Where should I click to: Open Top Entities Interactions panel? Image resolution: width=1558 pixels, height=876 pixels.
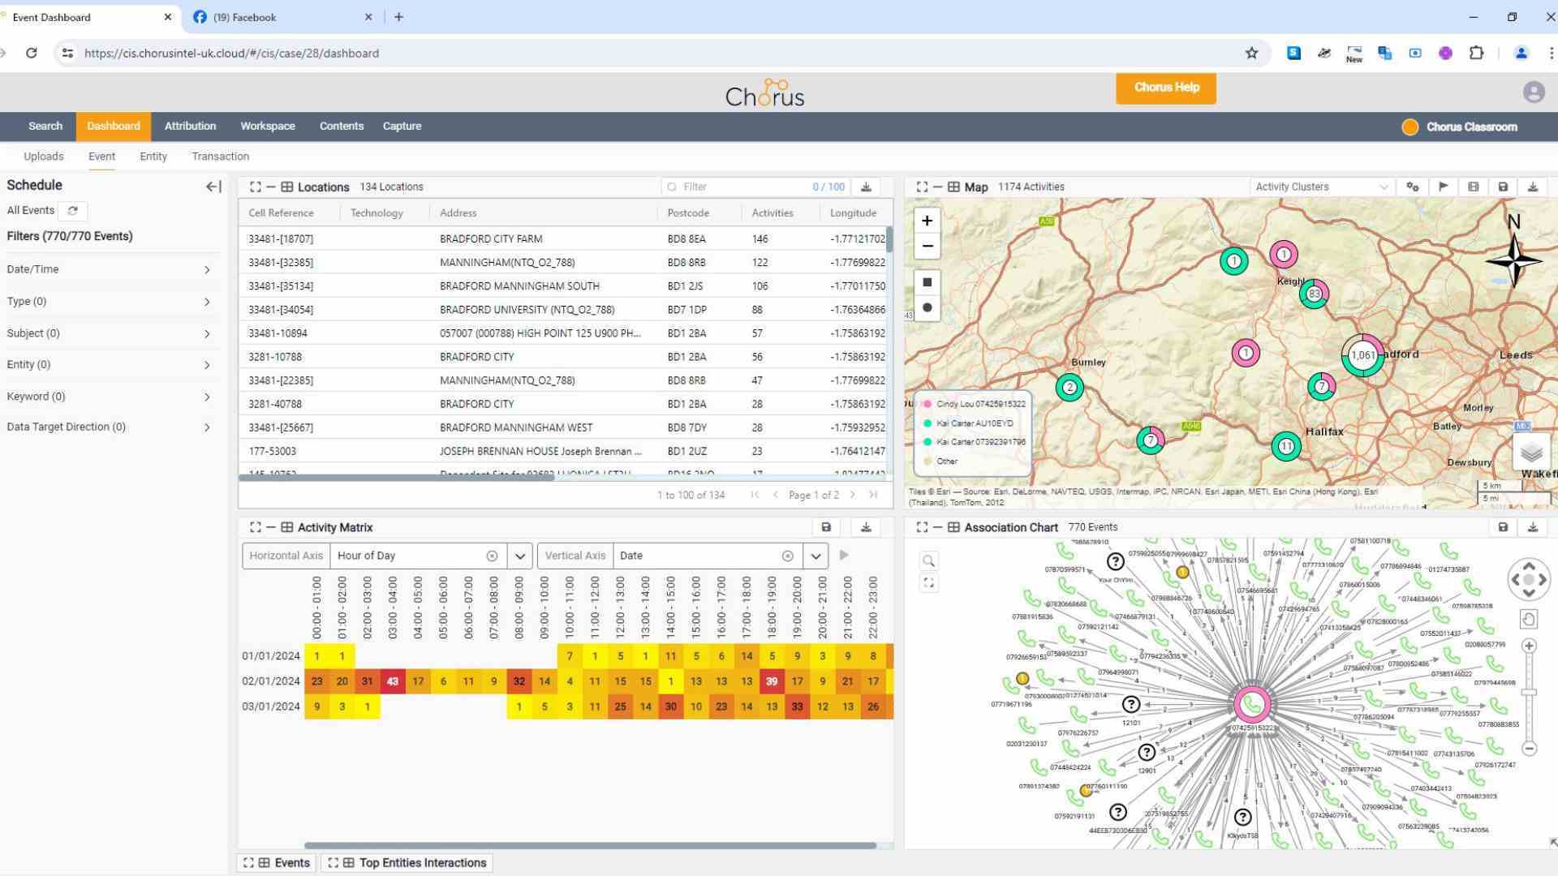point(407,863)
